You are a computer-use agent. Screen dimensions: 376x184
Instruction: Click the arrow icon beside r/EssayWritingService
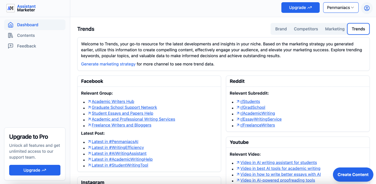(238, 119)
